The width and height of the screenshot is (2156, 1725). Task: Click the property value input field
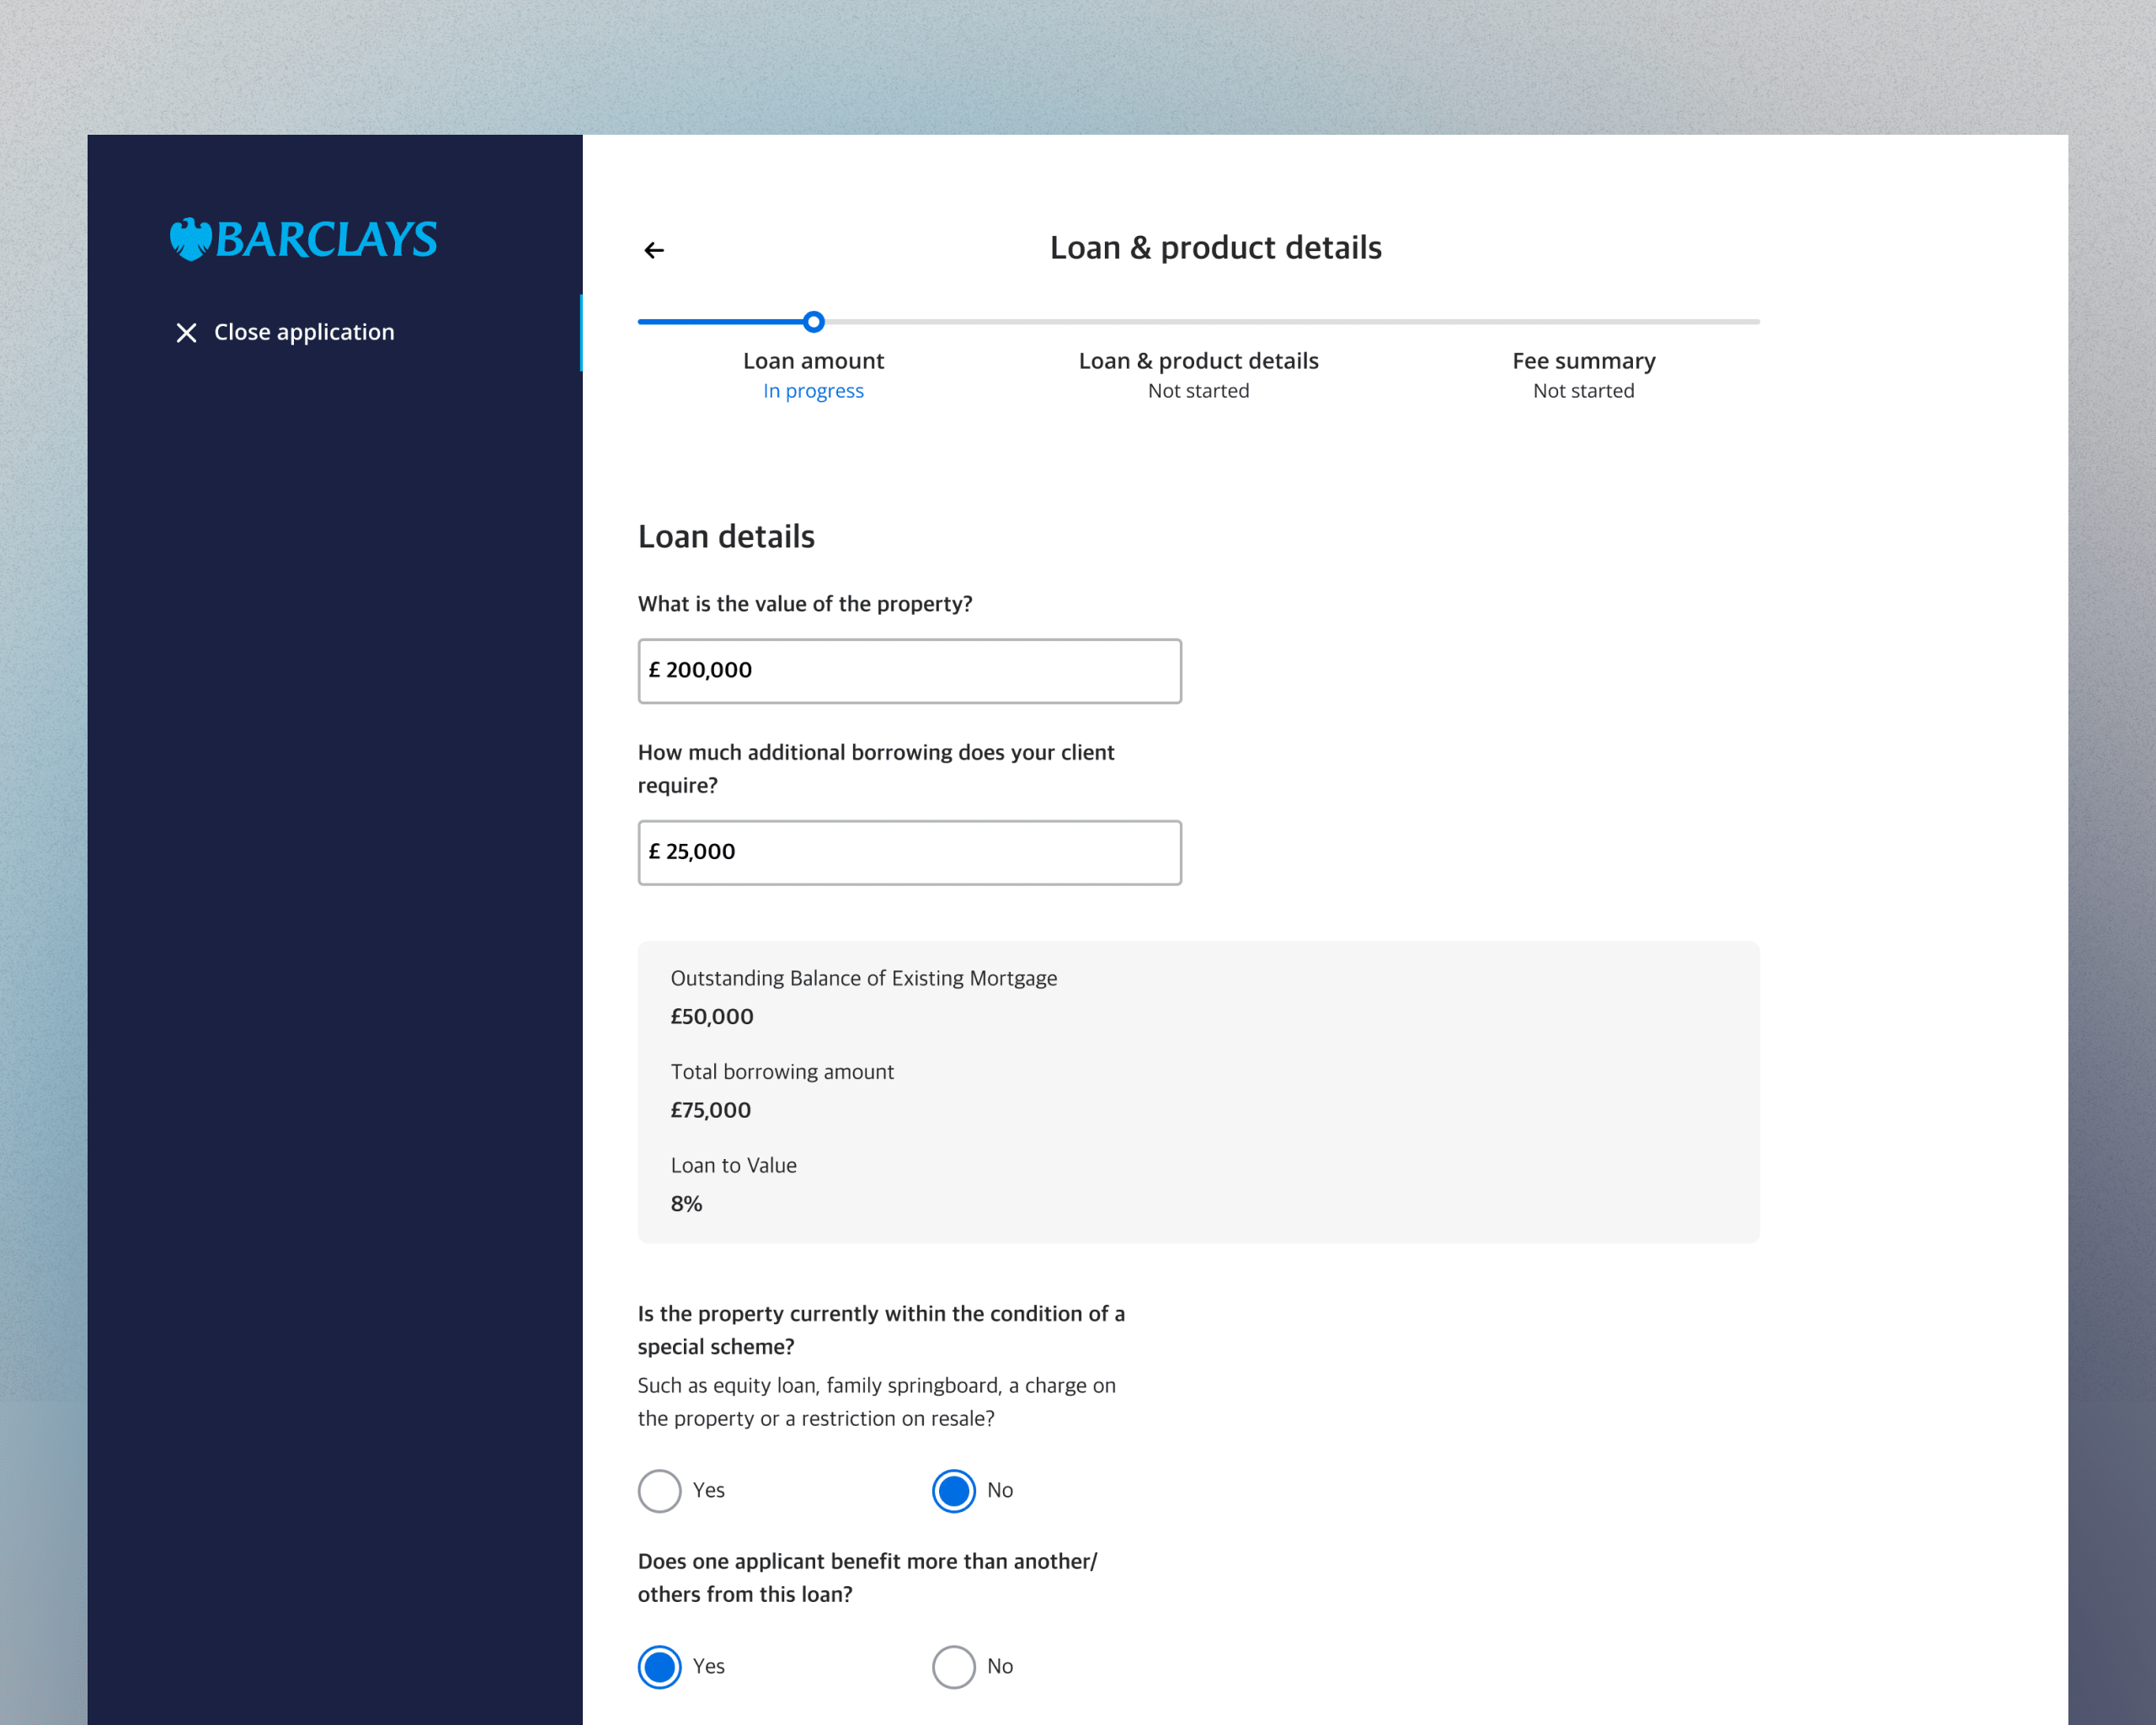click(910, 671)
